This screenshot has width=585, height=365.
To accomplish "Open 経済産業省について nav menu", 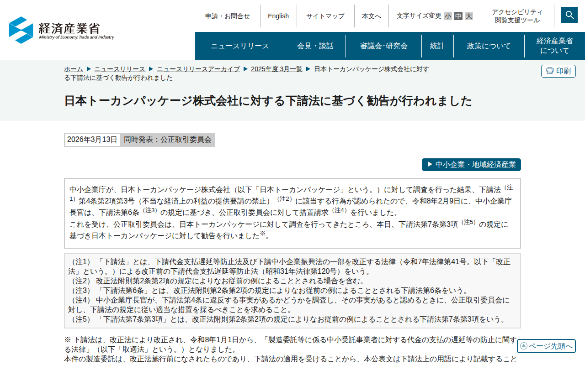I will click(555, 46).
